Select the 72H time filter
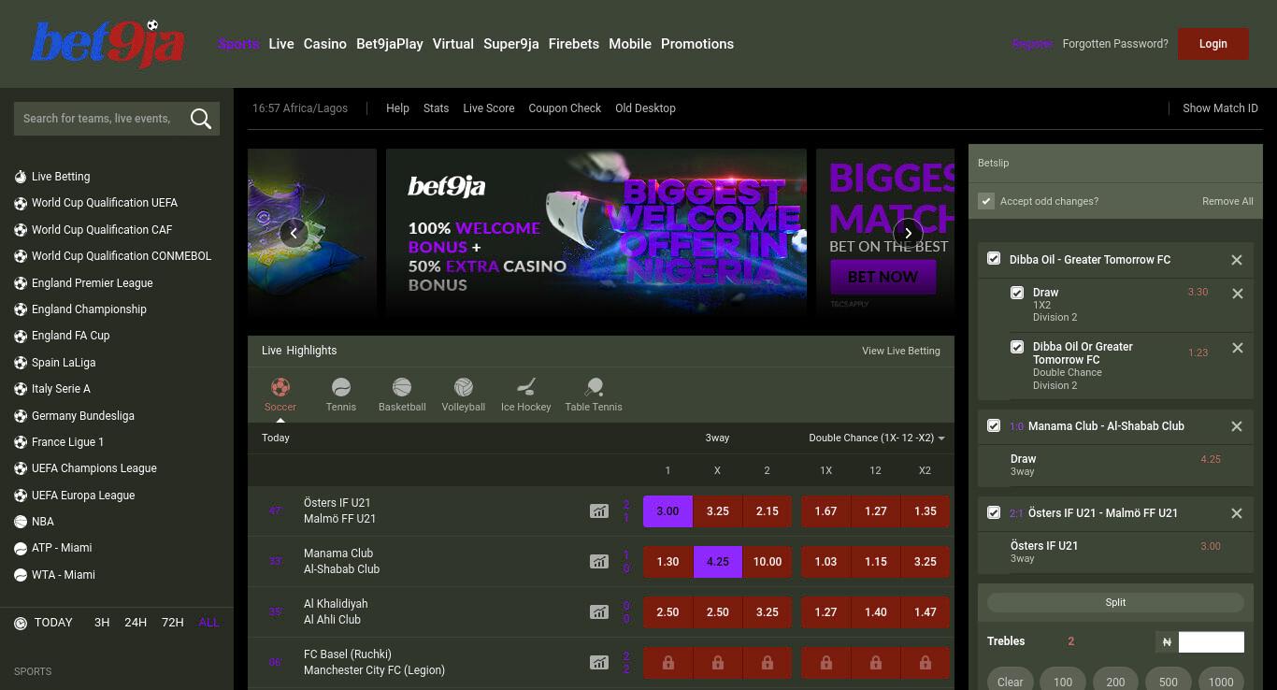 tap(173, 623)
